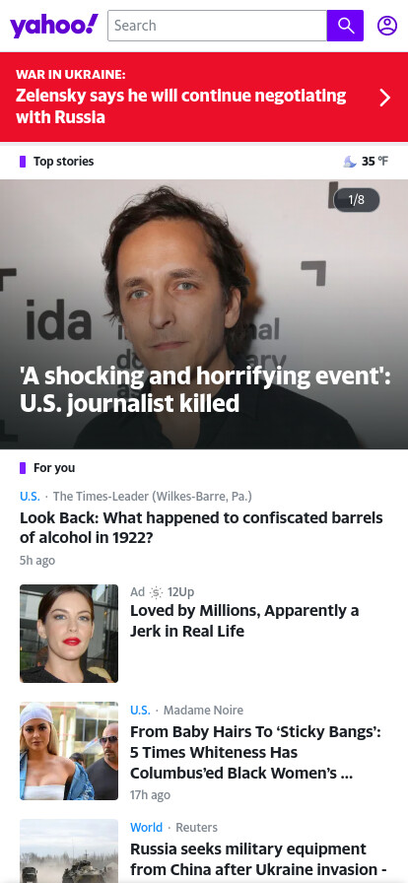
Task: Read Look Back confiscated barrels of alcohol article
Action: (201, 527)
